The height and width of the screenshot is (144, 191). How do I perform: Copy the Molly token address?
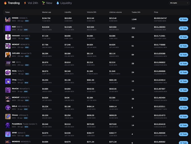23,71
